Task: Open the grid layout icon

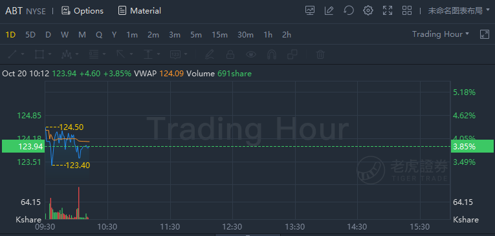Action: tap(407, 11)
